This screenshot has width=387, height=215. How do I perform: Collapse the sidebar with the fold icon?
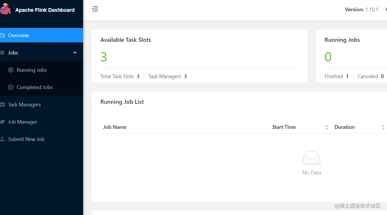[95, 9]
